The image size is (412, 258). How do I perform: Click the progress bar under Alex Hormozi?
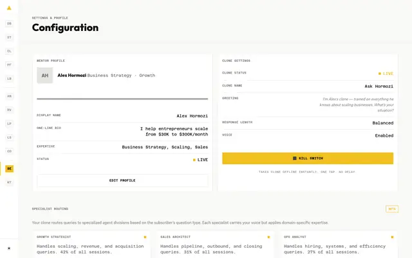[122, 99]
